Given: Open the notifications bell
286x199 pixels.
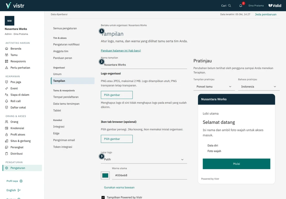Looking at the screenshot, I should point(241,6).
